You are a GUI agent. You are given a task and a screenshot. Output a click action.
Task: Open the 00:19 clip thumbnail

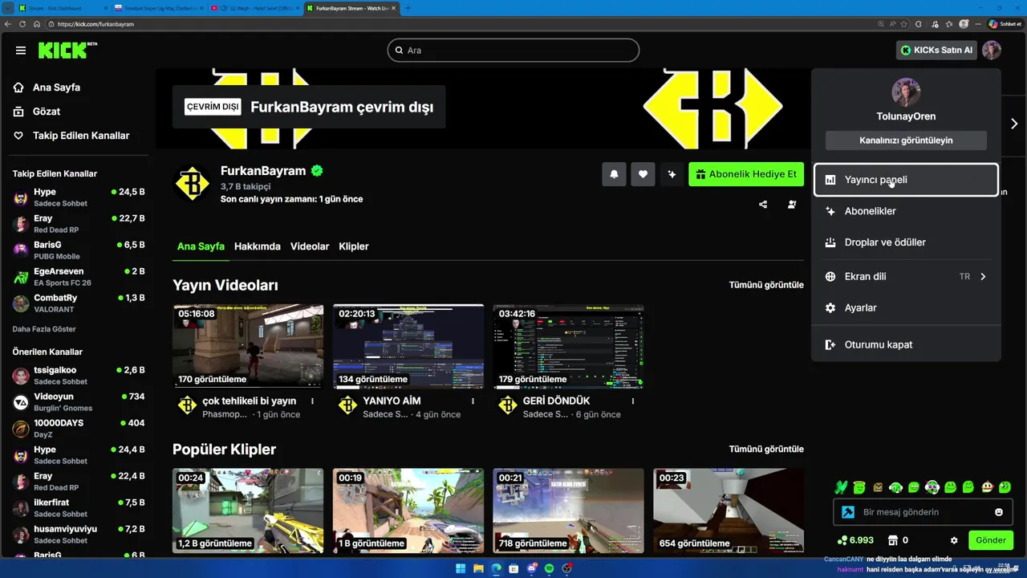pos(408,511)
